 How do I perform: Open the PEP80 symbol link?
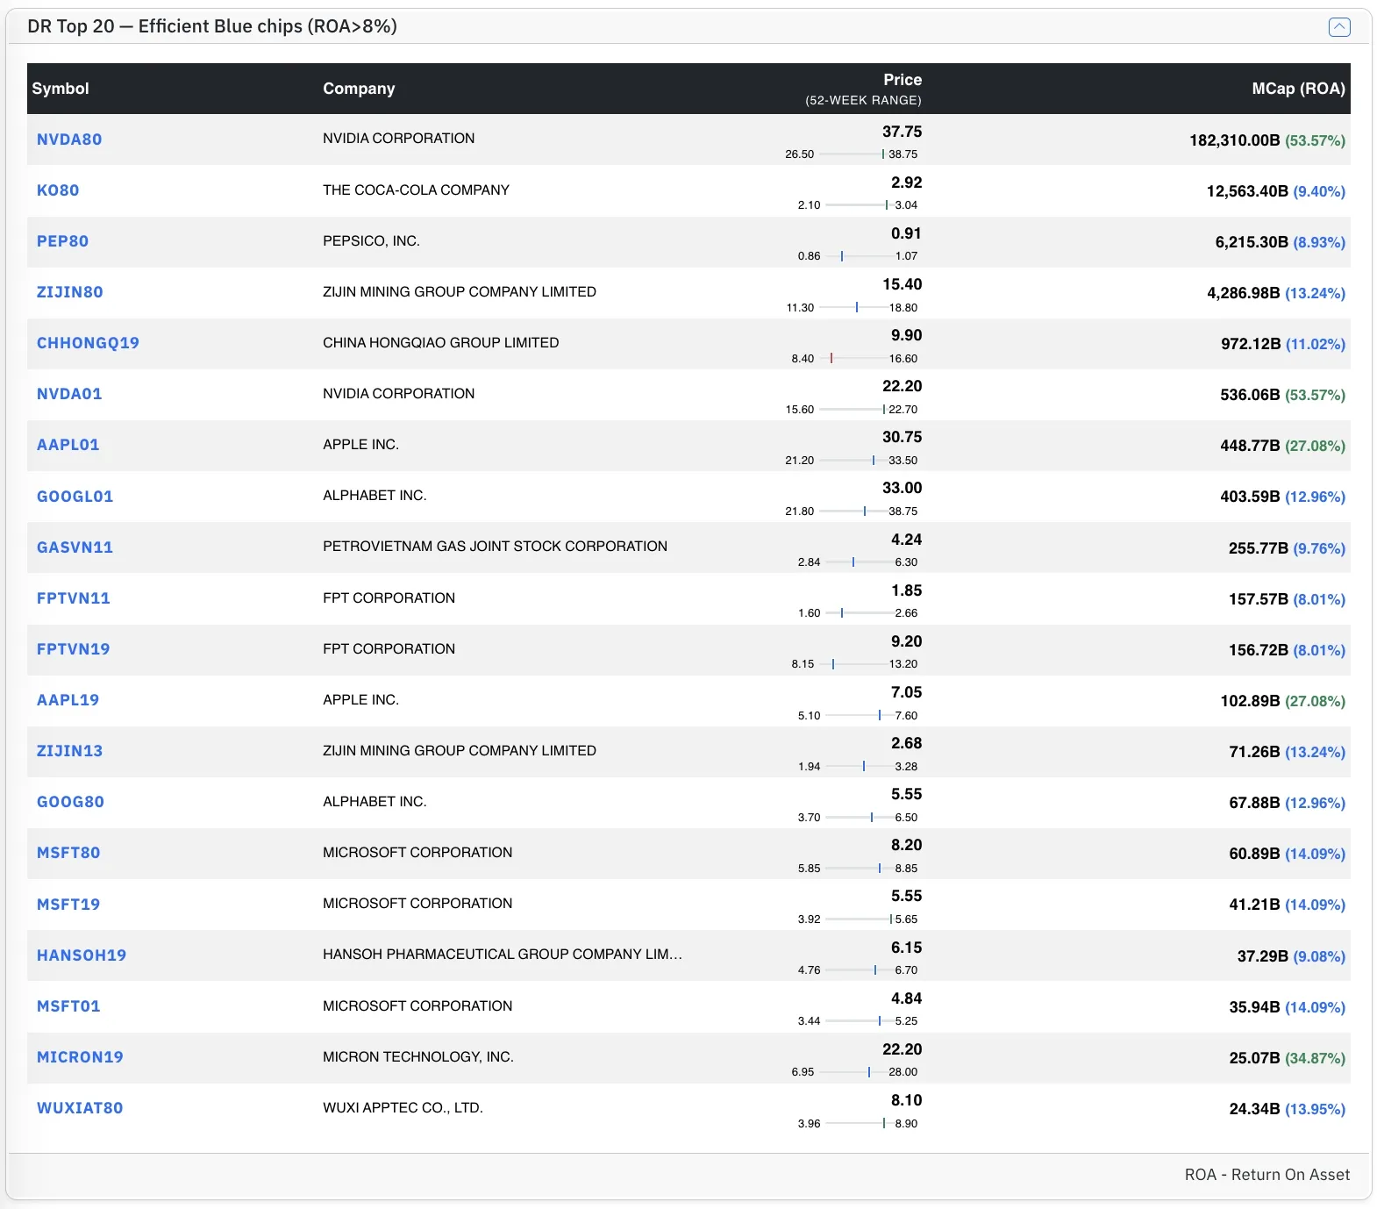[x=62, y=241]
